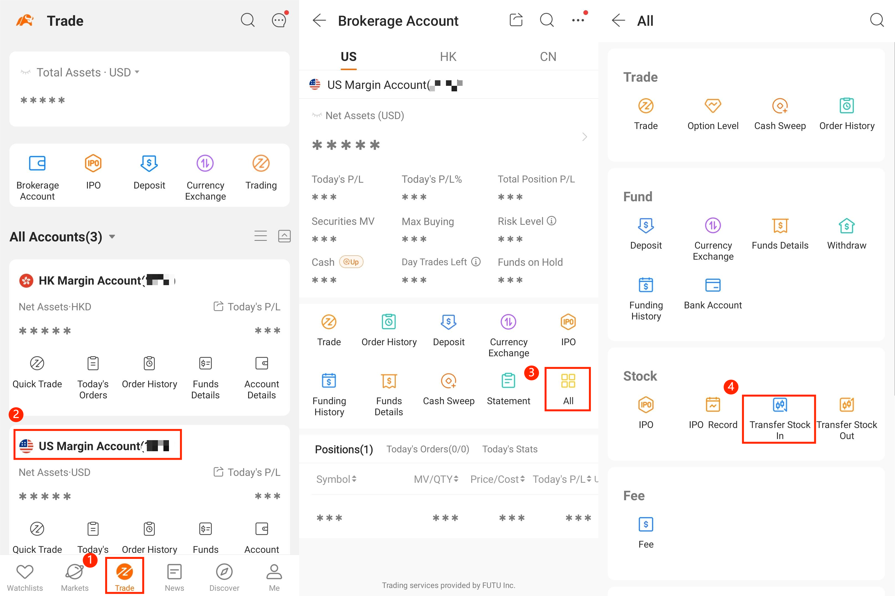Share Brokerage Account page icon
895x596 pixels.
(516, 20)
